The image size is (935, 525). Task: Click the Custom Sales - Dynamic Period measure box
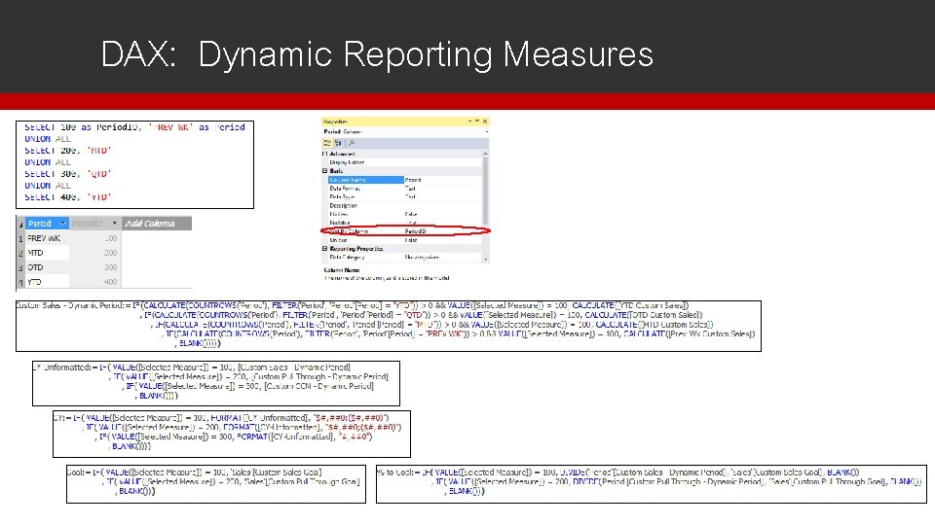pos(389,327)
